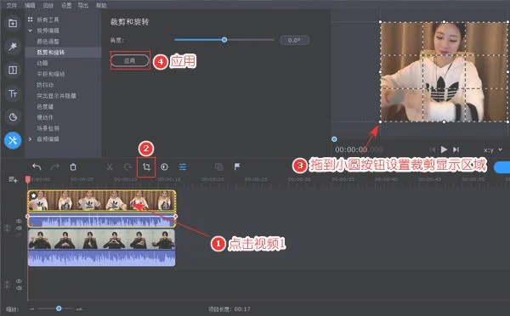510x316 pixels.
Task: Click the angle slider handle
Action: click(224, 40)
